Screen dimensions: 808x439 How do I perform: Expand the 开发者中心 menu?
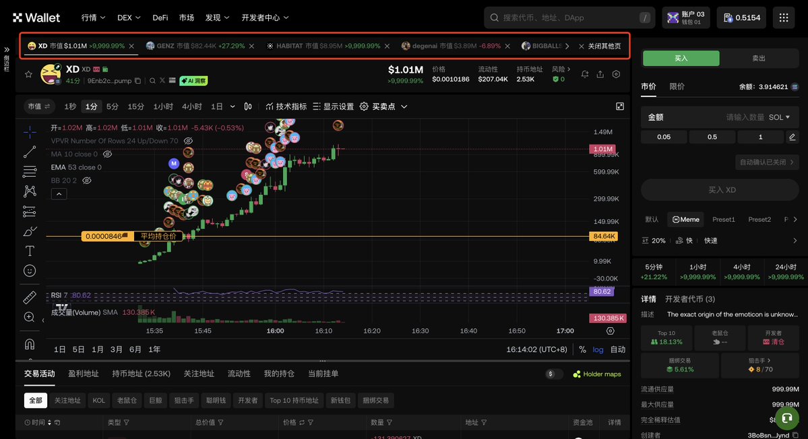[x=266, y=18]
